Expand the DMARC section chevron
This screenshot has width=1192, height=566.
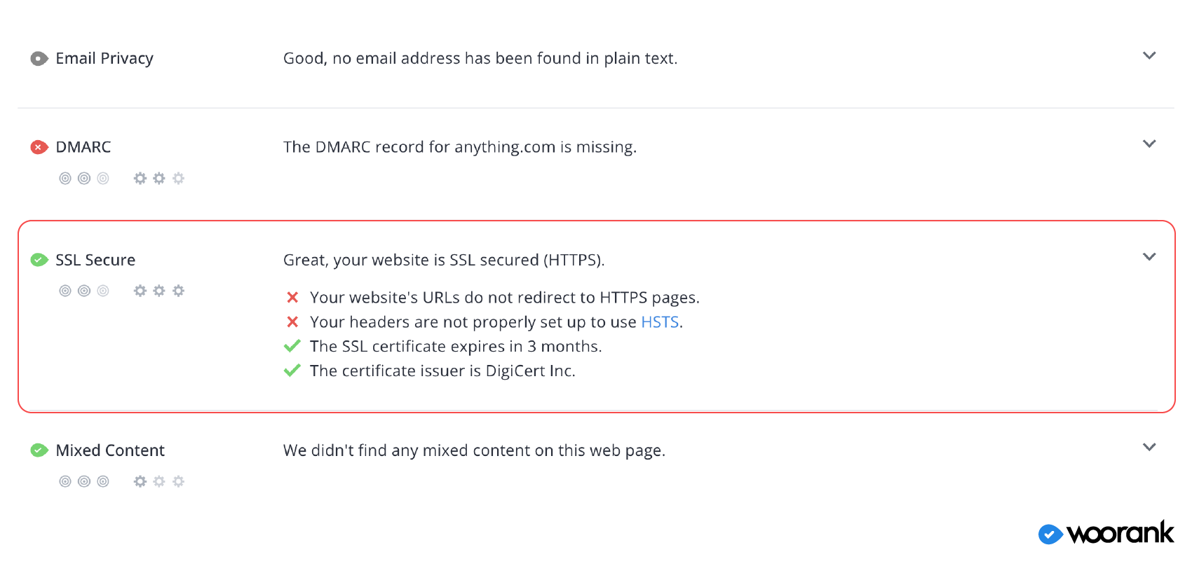click(1149, 144)
